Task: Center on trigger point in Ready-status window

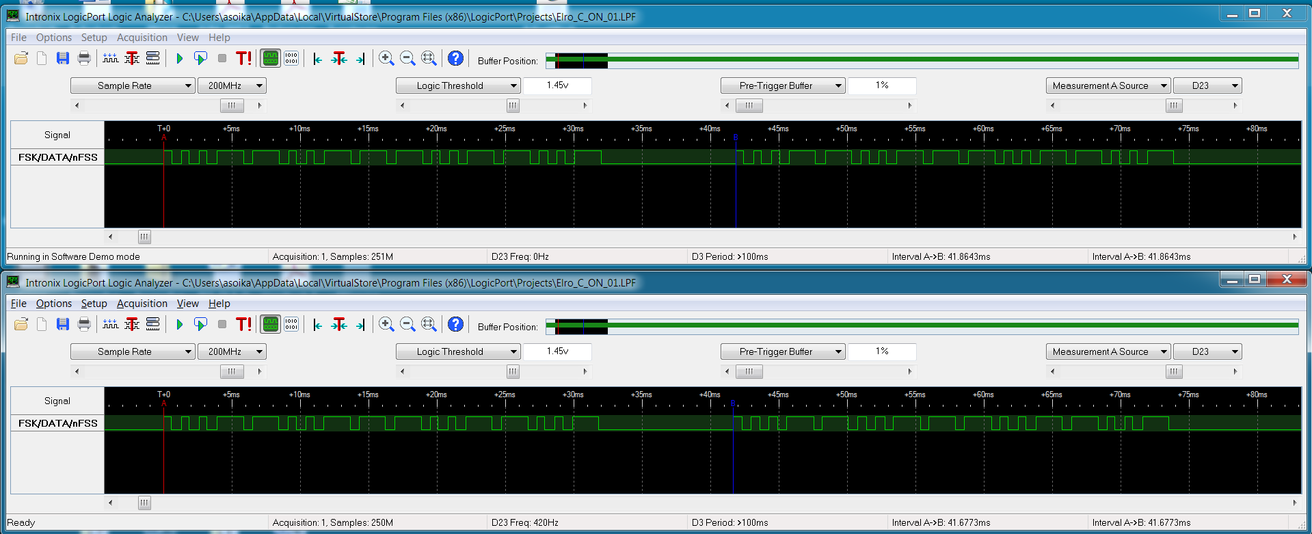Action: tap(339, 325)
